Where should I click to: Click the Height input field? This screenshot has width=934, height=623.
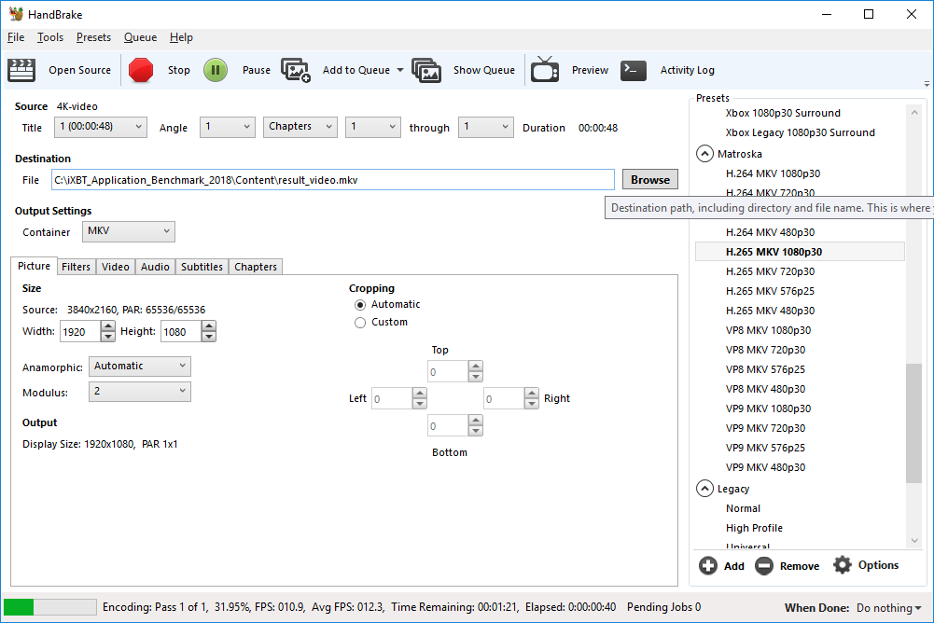pos(181,332)
